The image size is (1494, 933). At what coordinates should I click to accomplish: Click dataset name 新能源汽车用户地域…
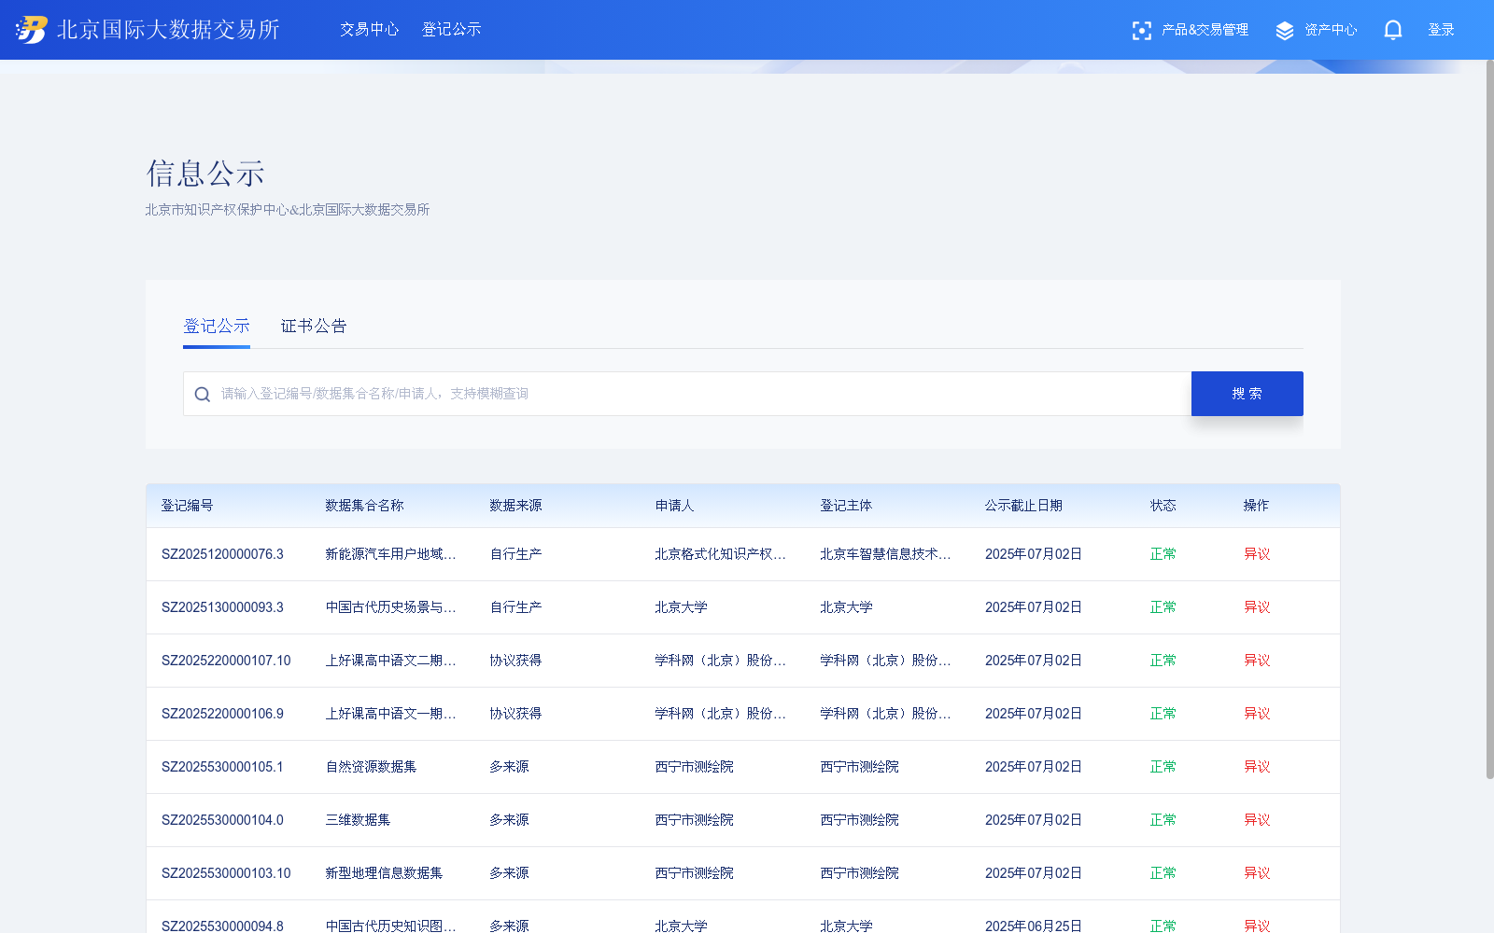coord(390,554)
